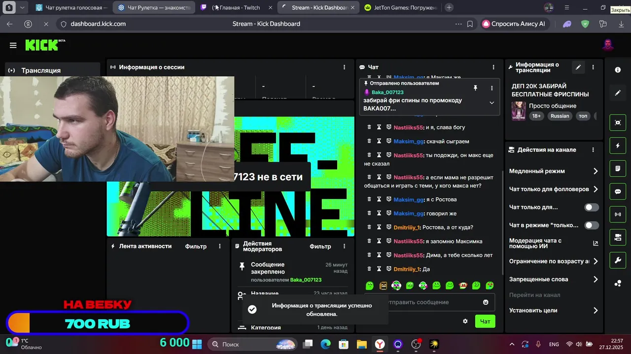631x354 pixels.
Task: Toggle the lightning bolt widget in sidebar
Action: pyautogui.click(x=618, y=146)
